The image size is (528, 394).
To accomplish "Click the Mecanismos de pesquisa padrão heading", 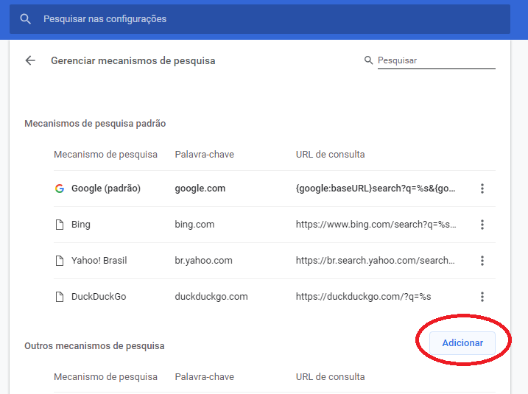I will coord(95,124).
